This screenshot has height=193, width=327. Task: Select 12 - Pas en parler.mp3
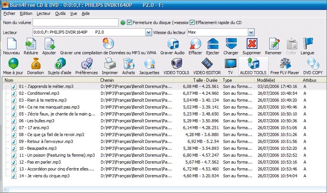(x=40, y=162)
